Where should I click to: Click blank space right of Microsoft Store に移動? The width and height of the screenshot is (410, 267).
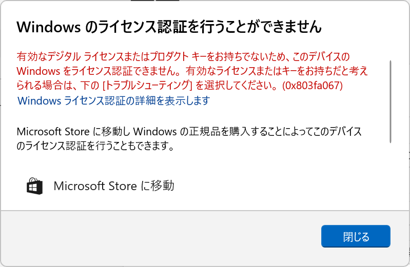[x=282, y=186]
